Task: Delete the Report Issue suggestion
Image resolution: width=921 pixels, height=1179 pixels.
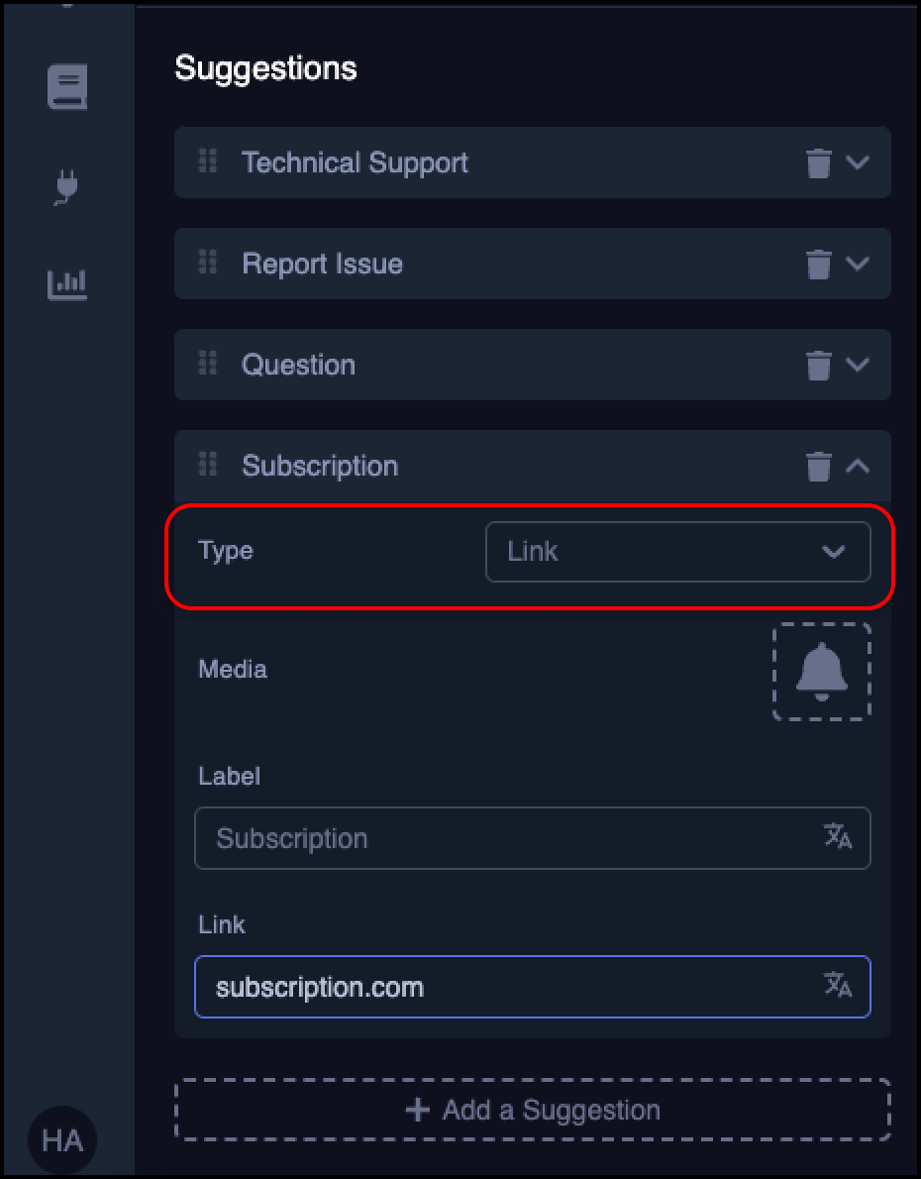Action: (x=817, y=264)
